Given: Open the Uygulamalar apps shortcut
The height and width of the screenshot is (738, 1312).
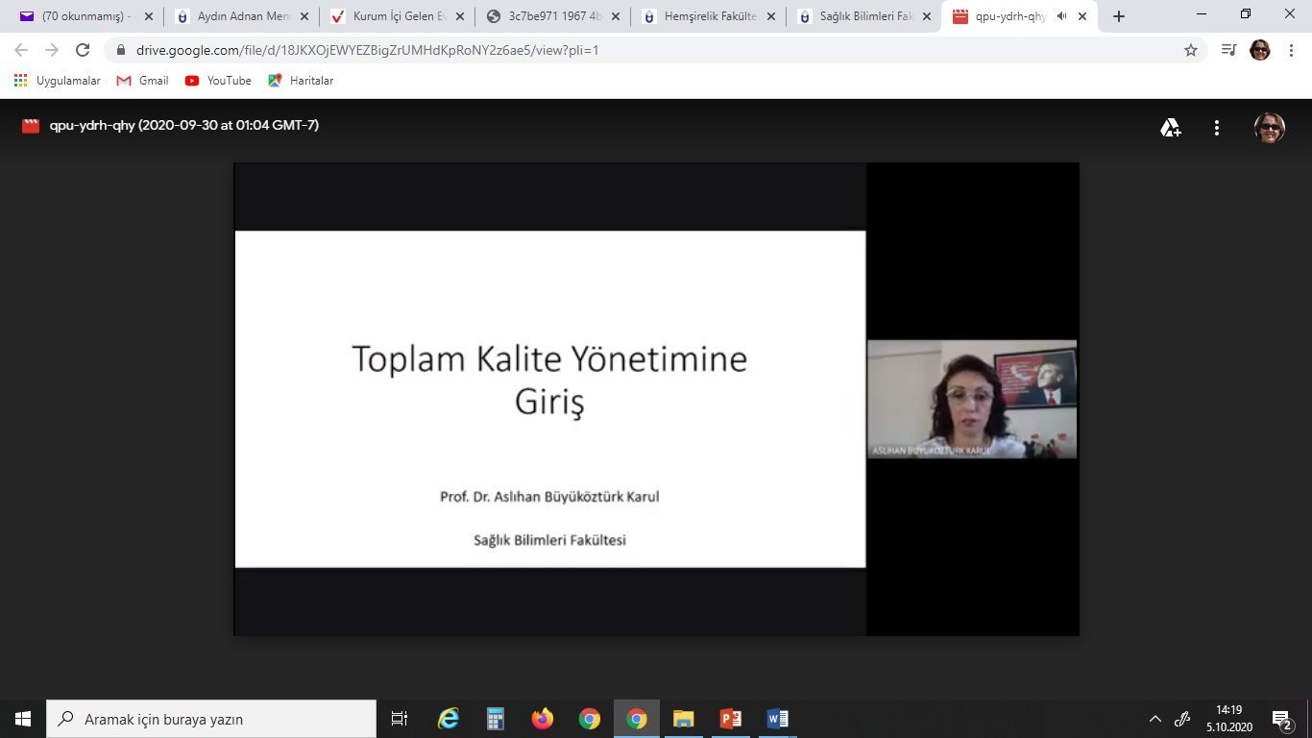Looking at the screenshot, I should click(58, 81).
